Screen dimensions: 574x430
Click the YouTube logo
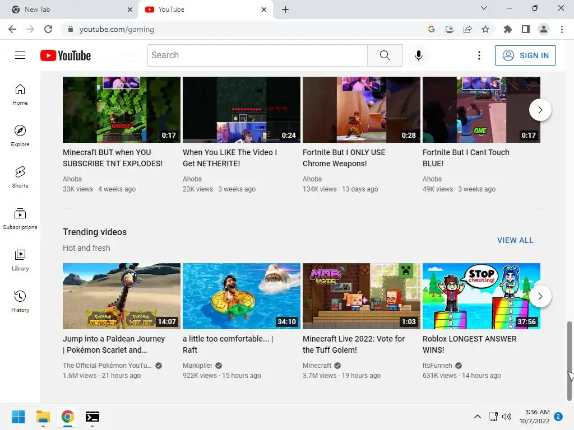[x=66, y=55]
